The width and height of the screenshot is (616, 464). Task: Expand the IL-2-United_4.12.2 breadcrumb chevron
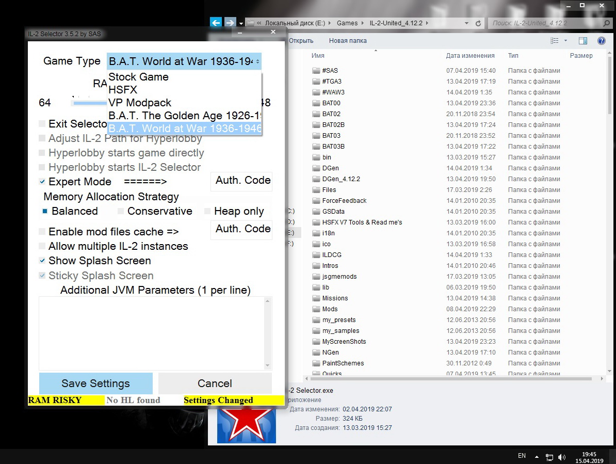click(427, 23)
